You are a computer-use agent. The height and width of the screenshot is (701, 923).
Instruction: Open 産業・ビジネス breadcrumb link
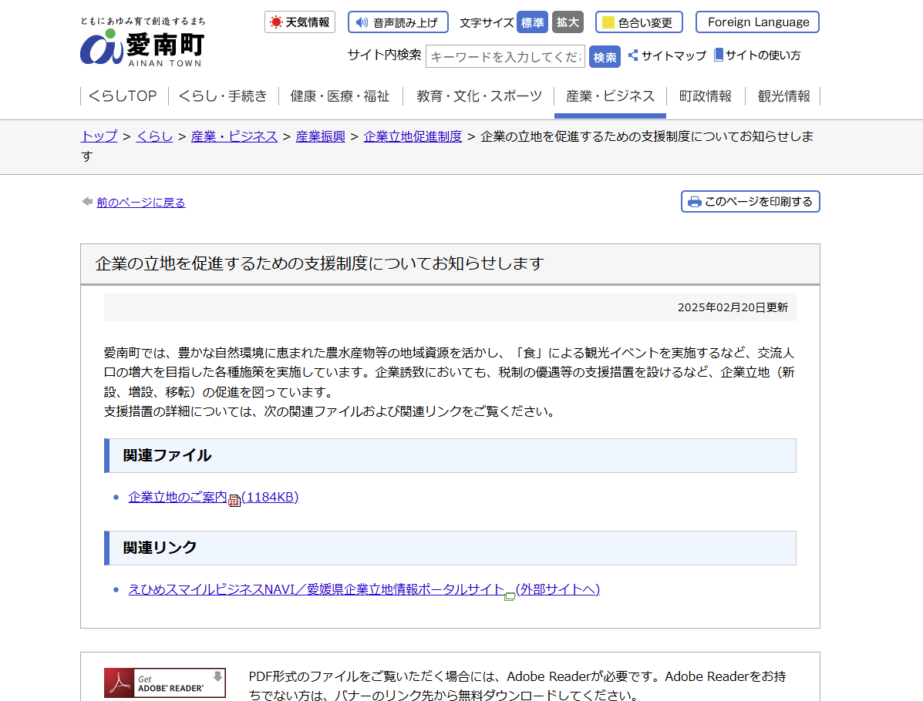(234, 136)
